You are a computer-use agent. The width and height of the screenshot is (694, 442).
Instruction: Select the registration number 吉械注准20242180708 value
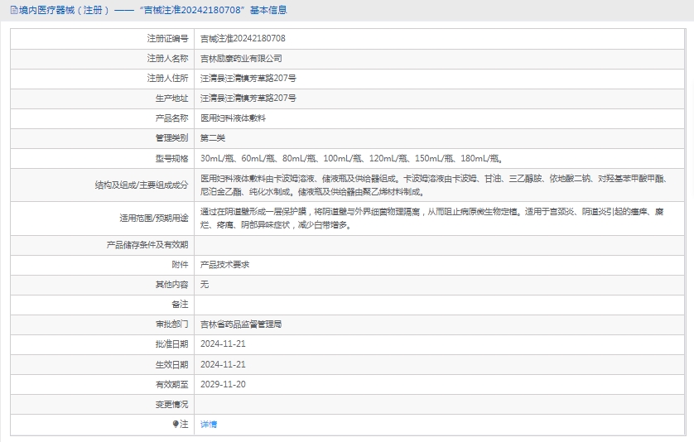243,39
